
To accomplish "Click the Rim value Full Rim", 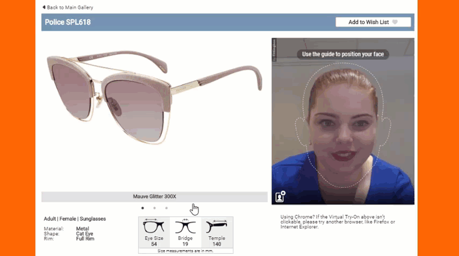I will pyautogui.click(x=85, y=239).
